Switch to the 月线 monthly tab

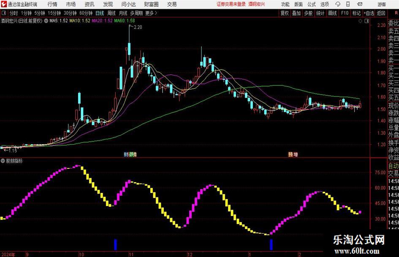click(123, 13)
